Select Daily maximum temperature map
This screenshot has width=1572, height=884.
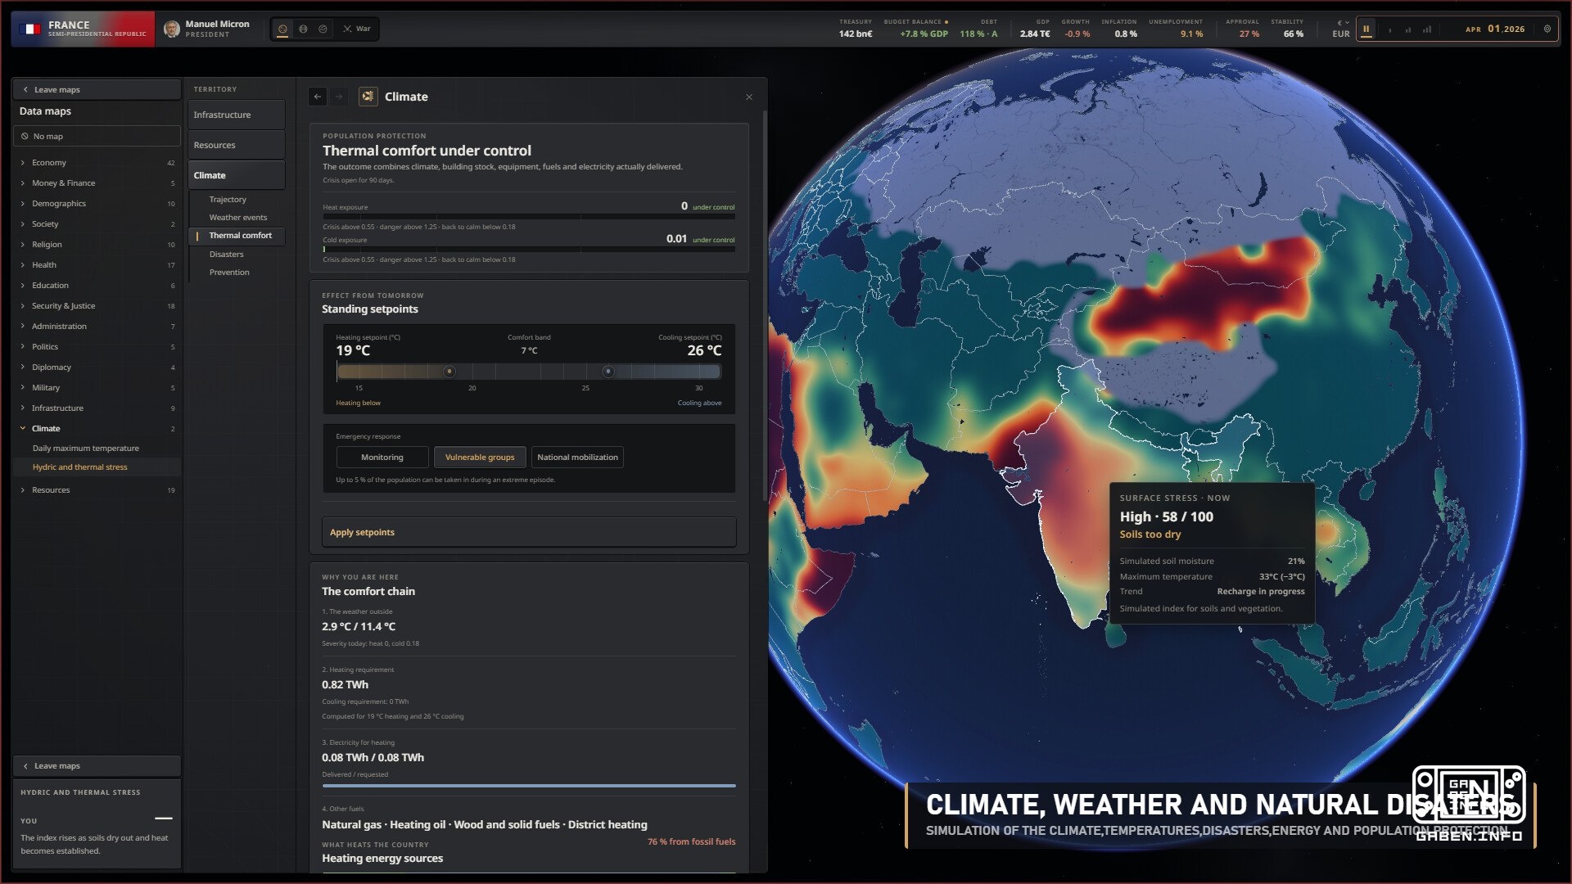tap(97, 449)
